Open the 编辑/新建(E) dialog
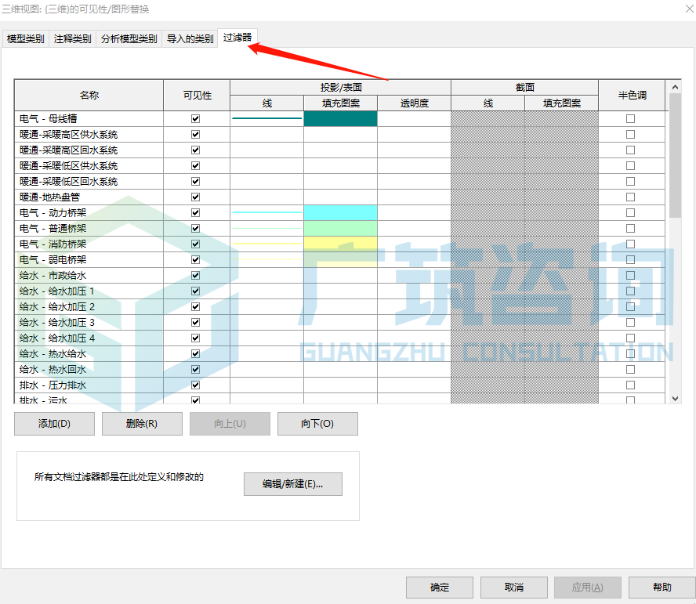 point(292,484)
